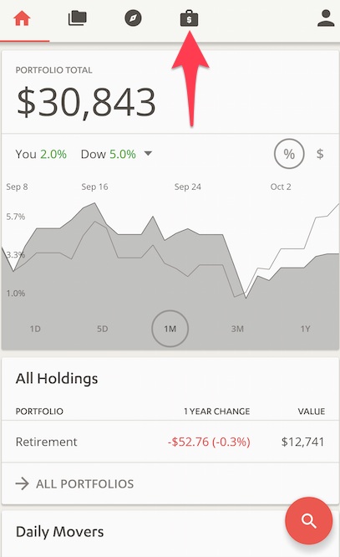Image resolution: width=340 pixels, height=557 pixels.
Task: Click the arrow beside All Portfolios
Action: (22, 483)
